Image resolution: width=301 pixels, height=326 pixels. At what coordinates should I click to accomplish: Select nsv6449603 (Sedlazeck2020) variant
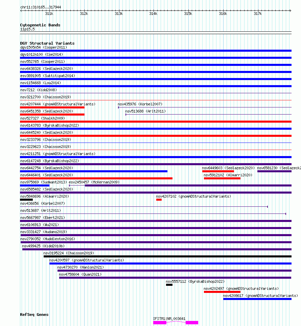click(228, 168)
